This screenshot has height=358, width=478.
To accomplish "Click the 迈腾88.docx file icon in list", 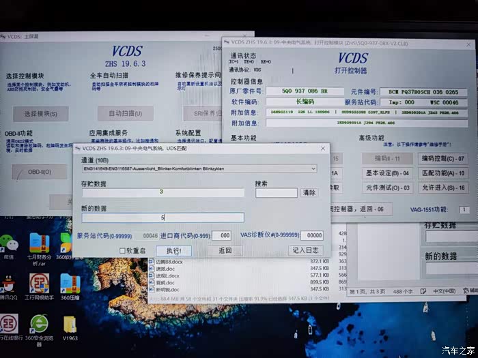I will click(152, 262).
